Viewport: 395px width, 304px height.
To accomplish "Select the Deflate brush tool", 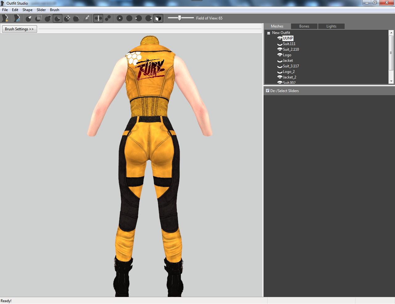I will click(x=57, y=18).
